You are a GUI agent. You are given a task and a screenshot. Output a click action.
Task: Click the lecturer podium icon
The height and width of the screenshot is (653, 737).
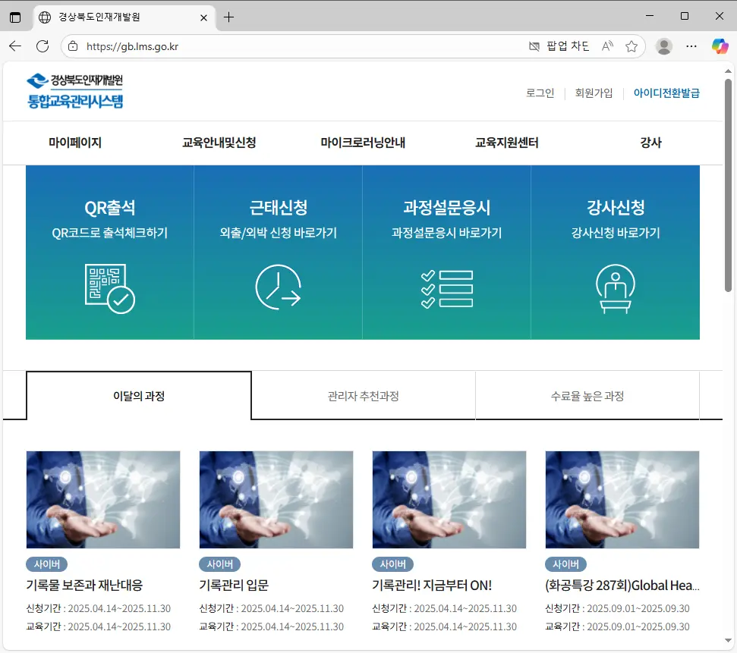(616, 288)
